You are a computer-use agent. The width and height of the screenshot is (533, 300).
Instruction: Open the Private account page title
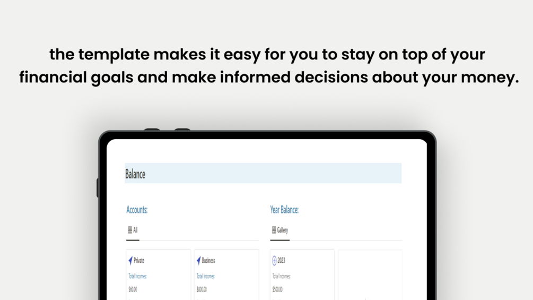coord(139,261)
